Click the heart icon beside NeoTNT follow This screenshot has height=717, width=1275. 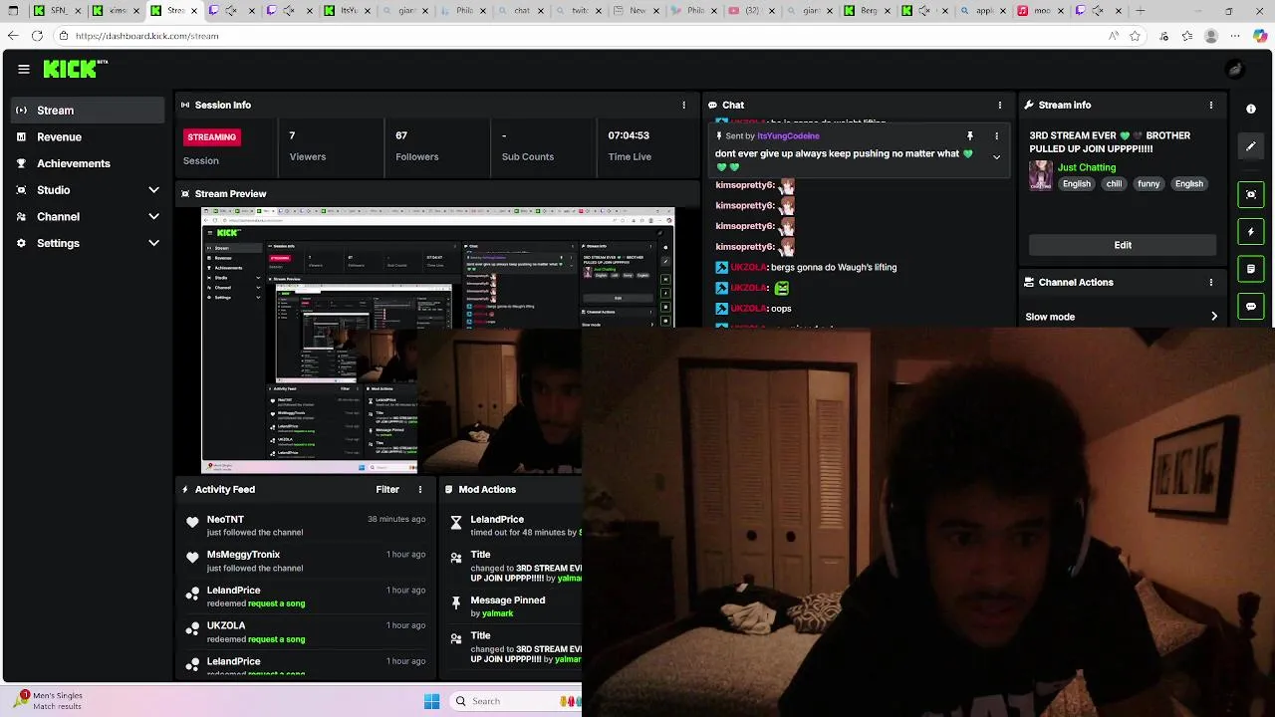click(192, 522)
